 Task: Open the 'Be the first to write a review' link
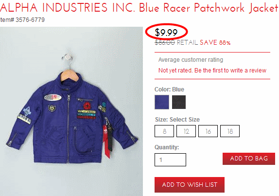(230, 71)
